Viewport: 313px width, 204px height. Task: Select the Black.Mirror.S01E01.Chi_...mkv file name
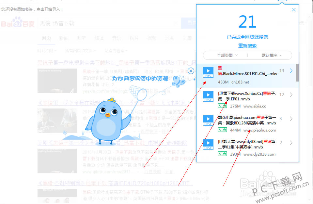click(x=247, y=71)
